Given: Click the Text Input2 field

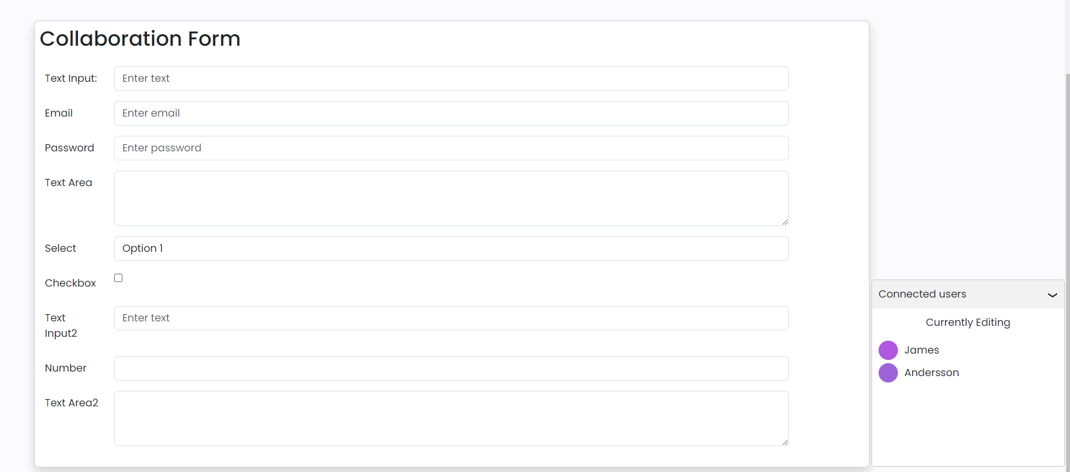Looking at the screenshot, I should (451, 318).
